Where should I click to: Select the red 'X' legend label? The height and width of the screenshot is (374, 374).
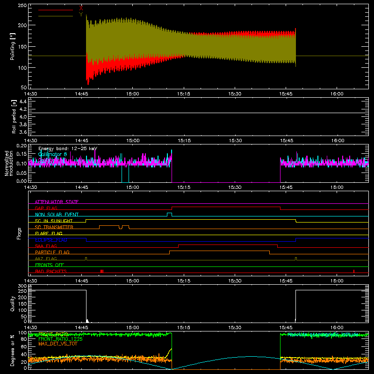(x=81, y=8)
